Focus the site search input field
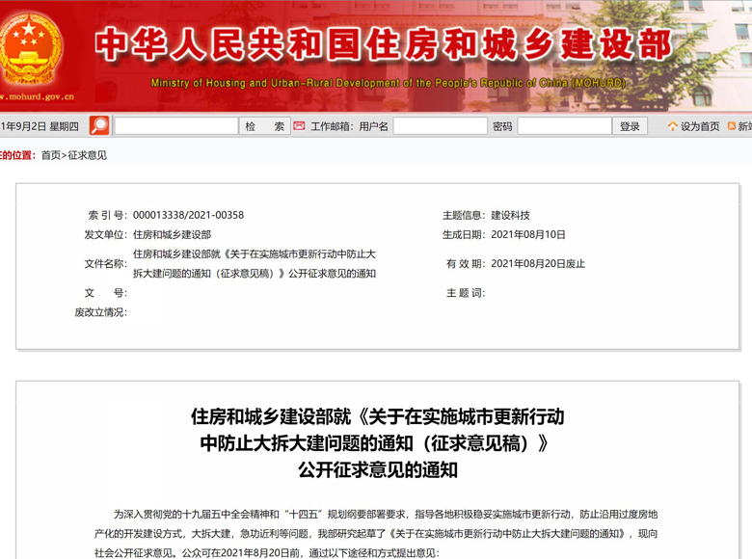Image resolution: width=752 pixels, height=559 pixels. point(176,126)
